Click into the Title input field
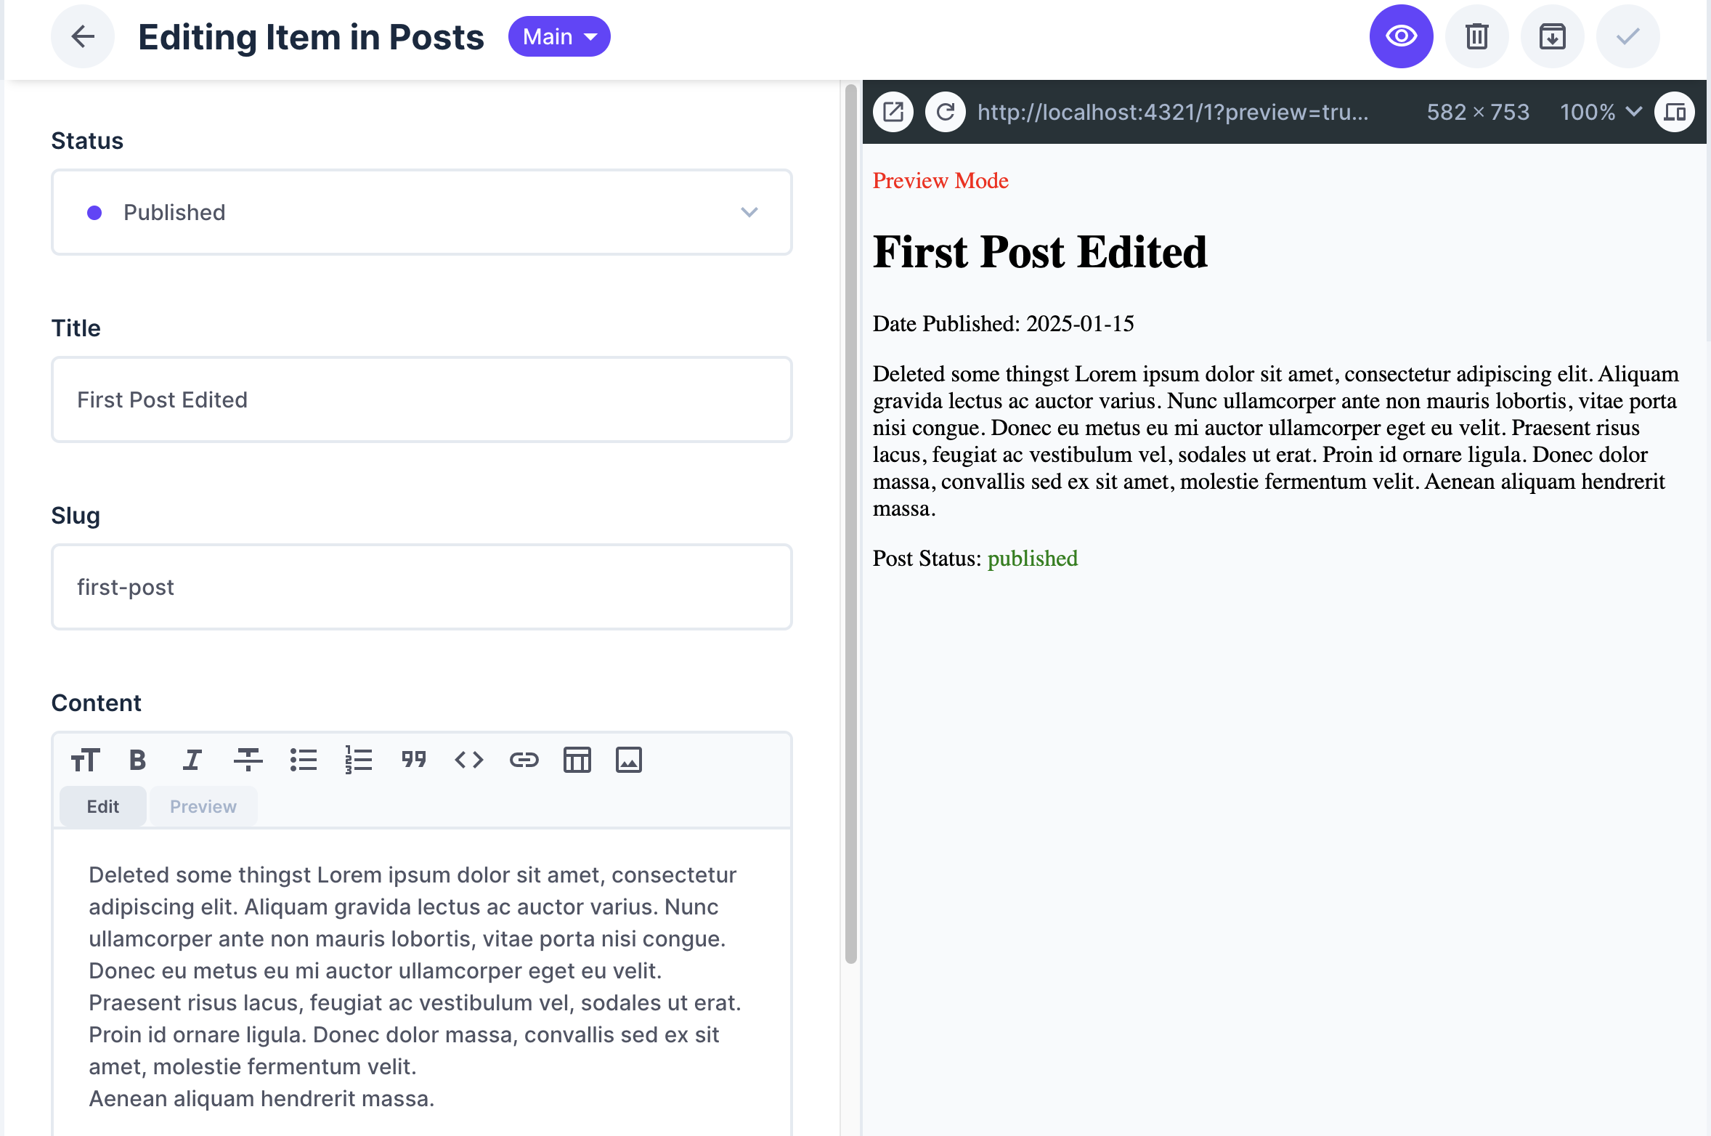Screen dimensions: 1711x1136 (421, 399)
